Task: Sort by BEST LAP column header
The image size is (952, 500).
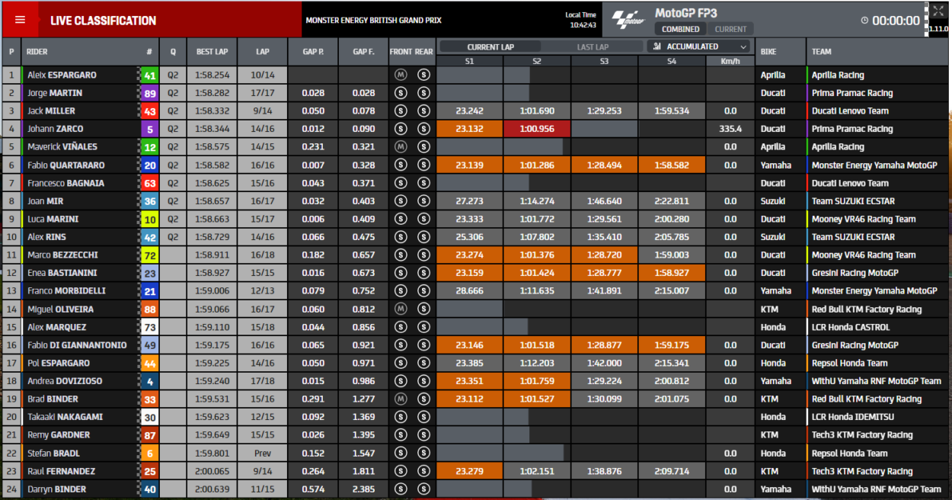Action: pos(212,52)
